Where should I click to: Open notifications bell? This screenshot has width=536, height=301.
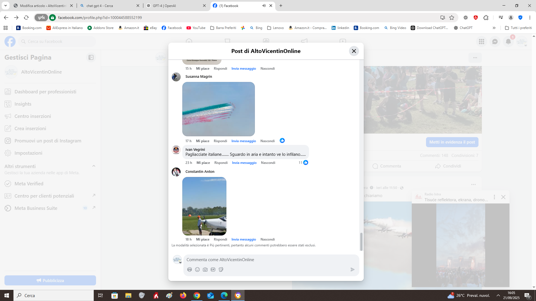[508, 42]
